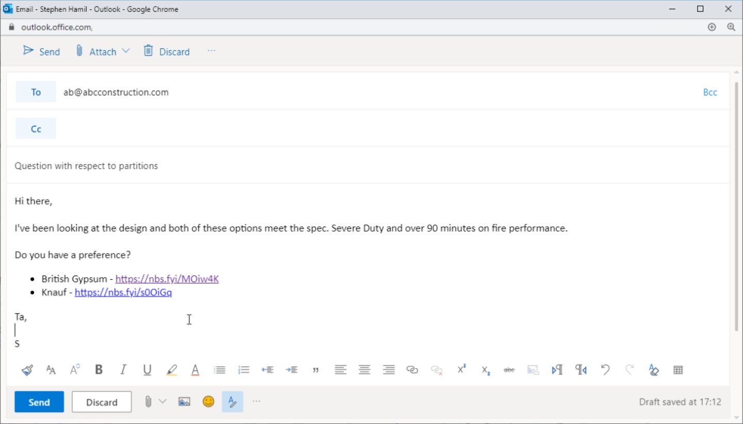Select the Format painter icon
The image size is (743, 424).
click(26, 369)
